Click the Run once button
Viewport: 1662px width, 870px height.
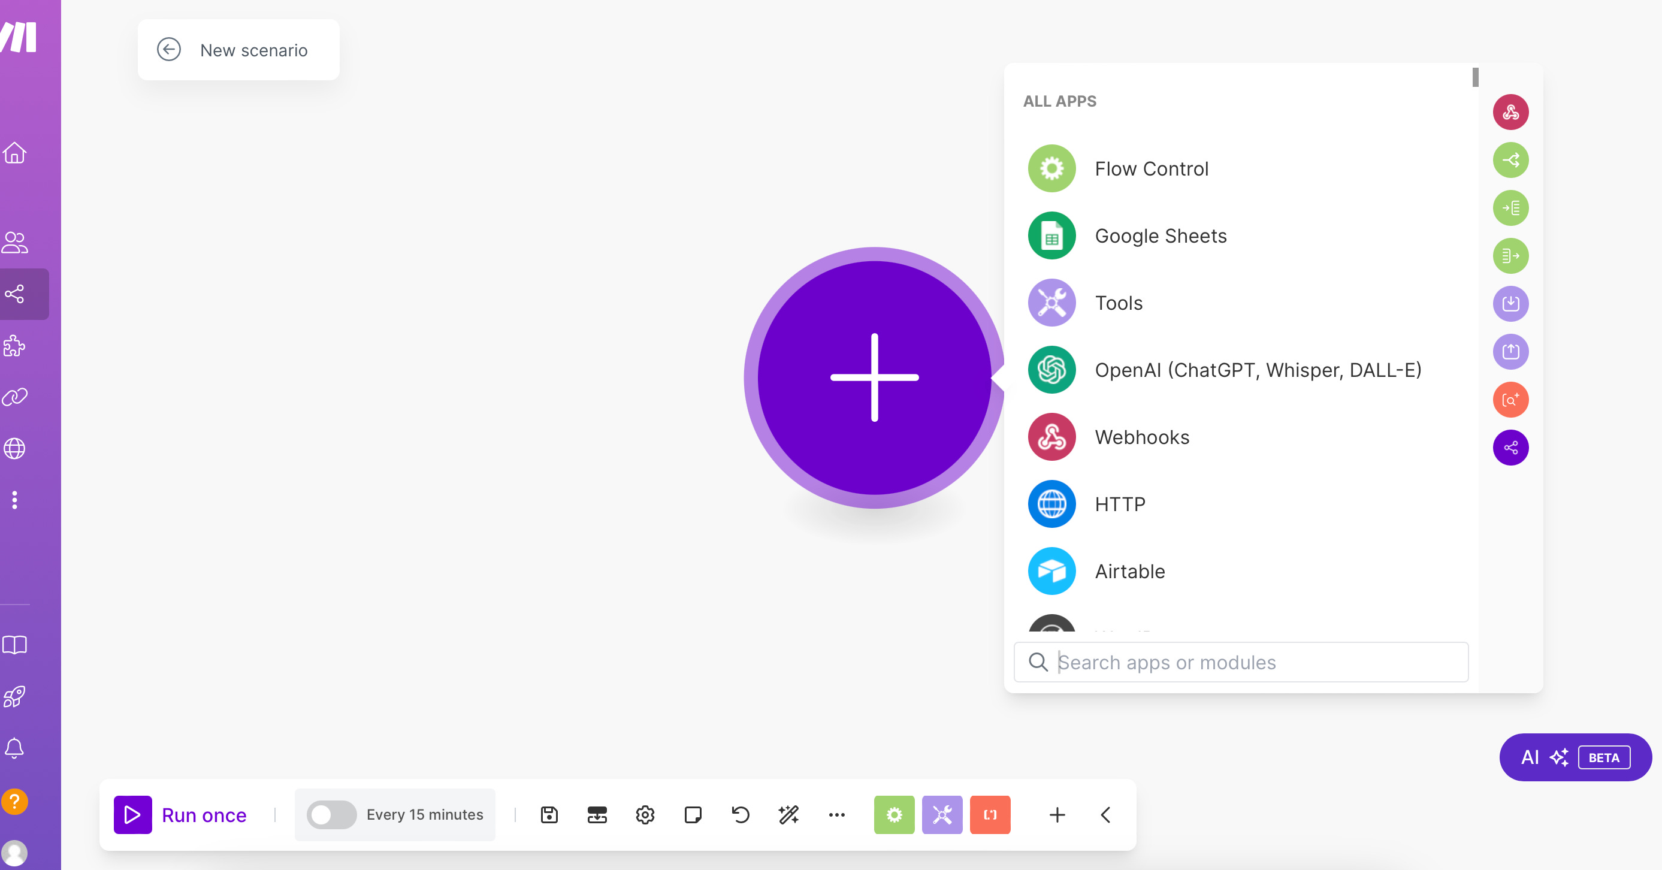click(183, 814)
